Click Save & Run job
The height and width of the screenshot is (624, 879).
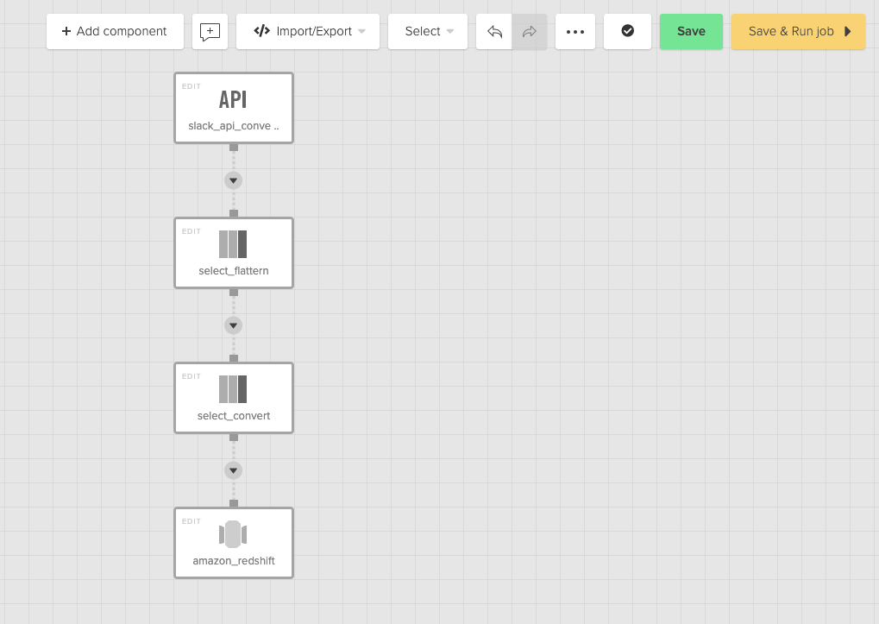pyautogui.click(x=798, y=31)
